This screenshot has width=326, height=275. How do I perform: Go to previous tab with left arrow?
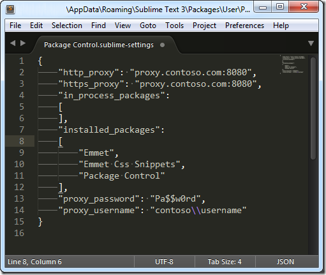(x=13, y=43)
